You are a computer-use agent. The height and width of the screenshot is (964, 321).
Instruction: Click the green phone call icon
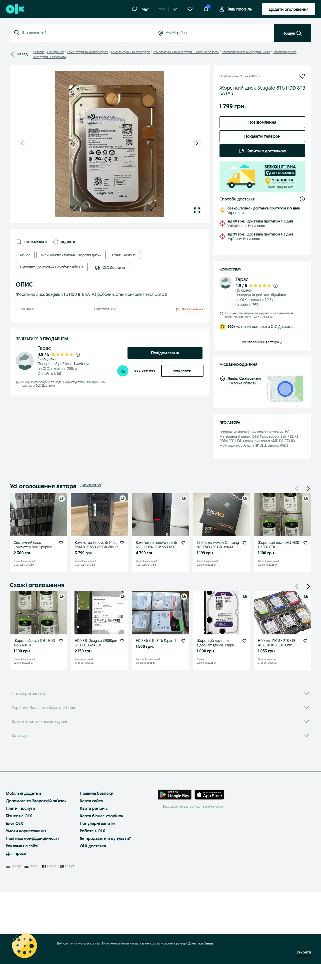click(122, 371)
